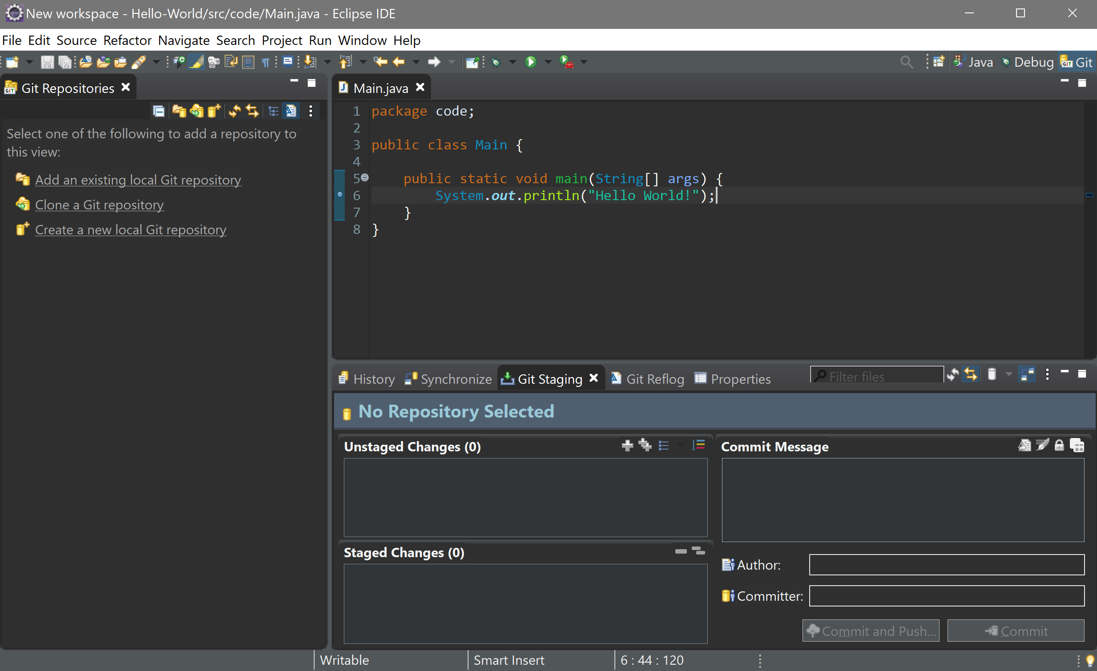This screenshot has height=671, width=1097.
Task: Click the Save floppy disk icon
Action: [47, 62]
